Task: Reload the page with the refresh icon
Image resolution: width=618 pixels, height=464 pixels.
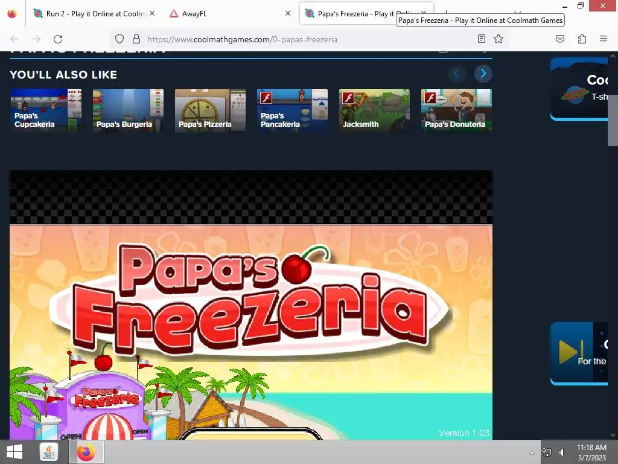Action: click(58, 39)
